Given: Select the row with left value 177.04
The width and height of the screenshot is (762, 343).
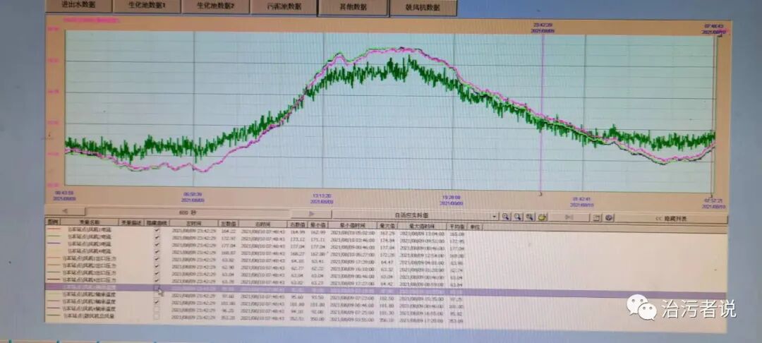Looking at the screenshot, I should [x=386, y=246].
